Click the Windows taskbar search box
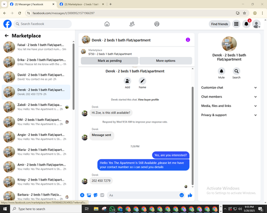This screenshot has height=213, width=267. 46,209
